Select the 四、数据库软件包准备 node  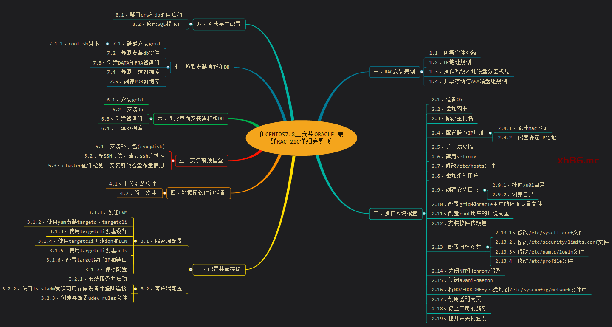(198, 193)
